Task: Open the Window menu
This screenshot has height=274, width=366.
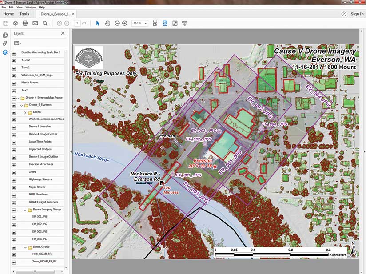Action: (31, 7)
